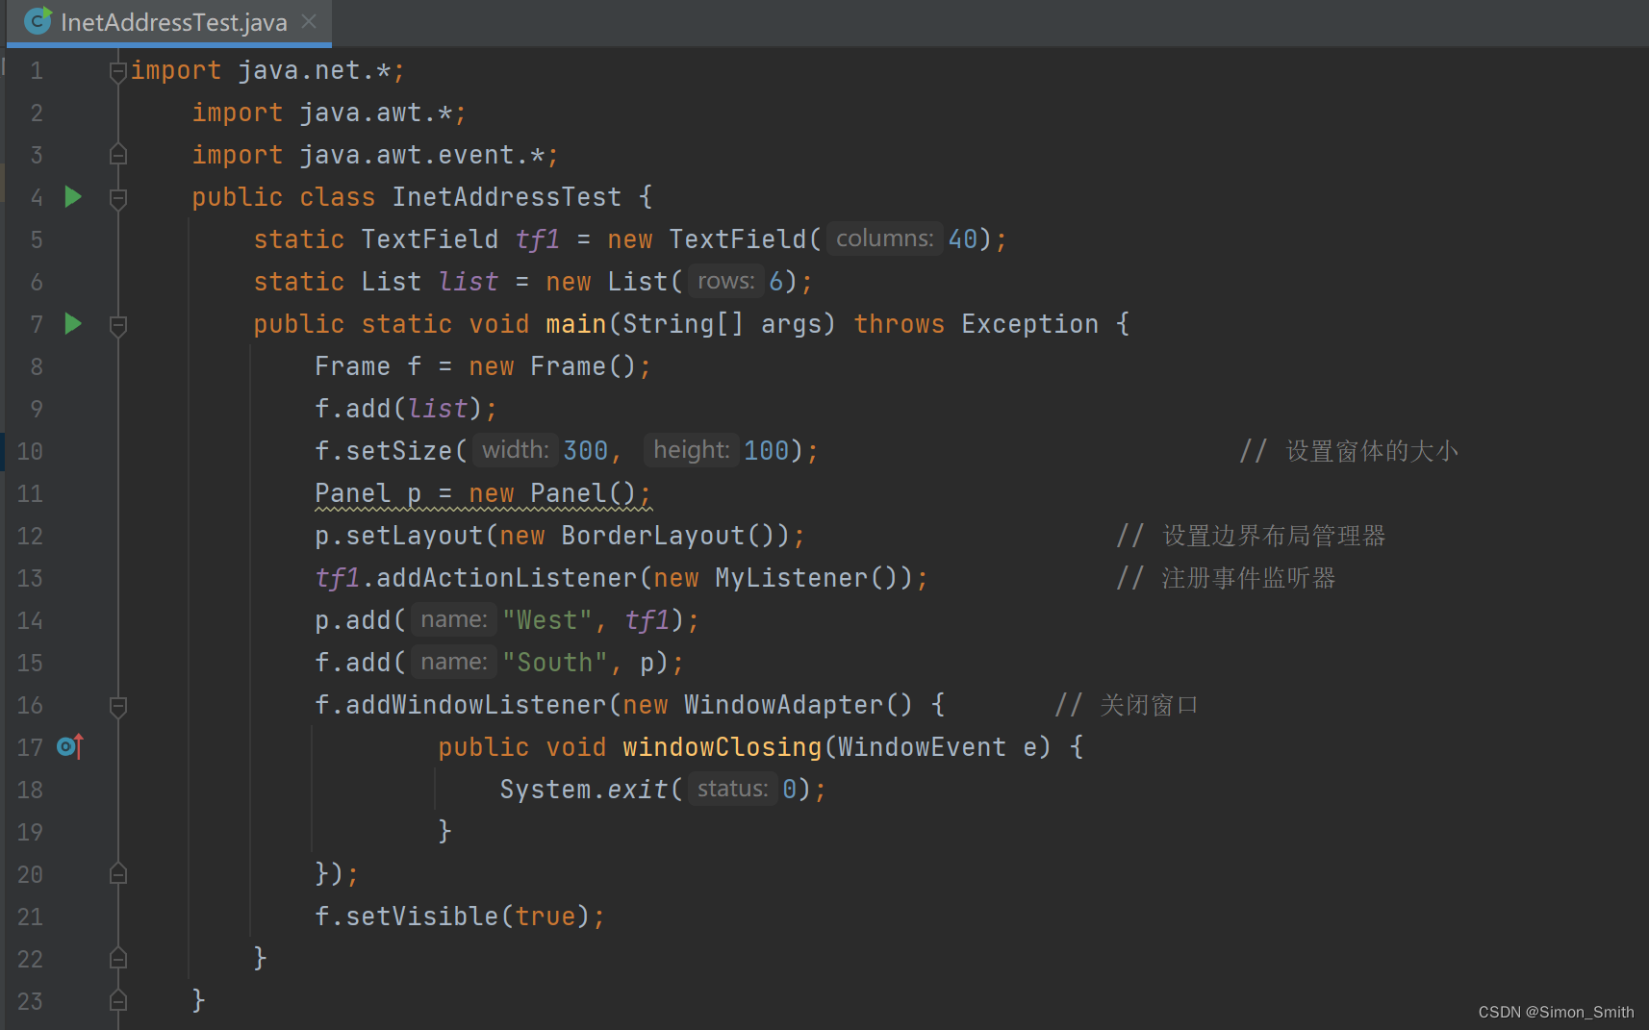Screen dimensions: 1649x1030
Task: Click the rows inlay hint on the List line
Action: click(725, 280)
